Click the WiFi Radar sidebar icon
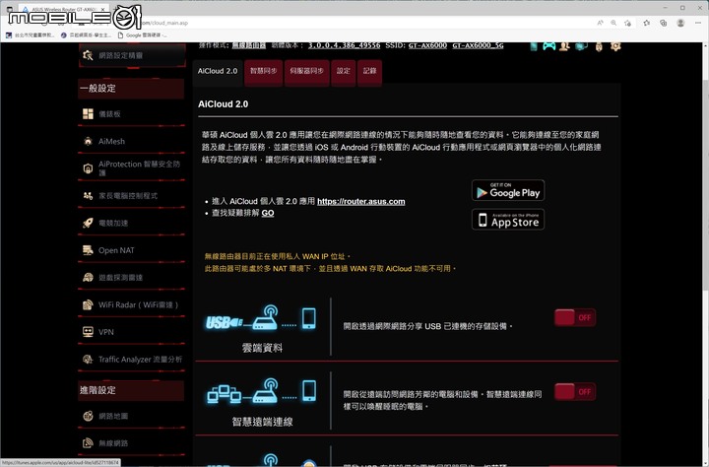The image size is (709, 467). 88,304
